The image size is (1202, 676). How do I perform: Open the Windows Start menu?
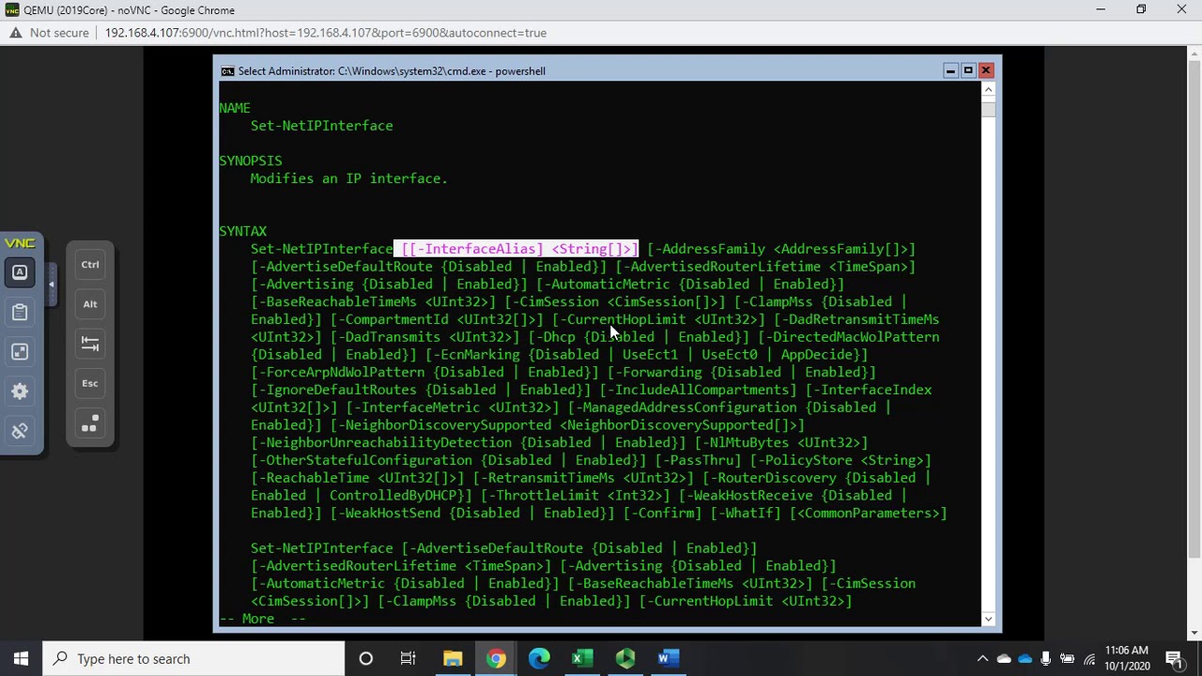tap(21, 659)
